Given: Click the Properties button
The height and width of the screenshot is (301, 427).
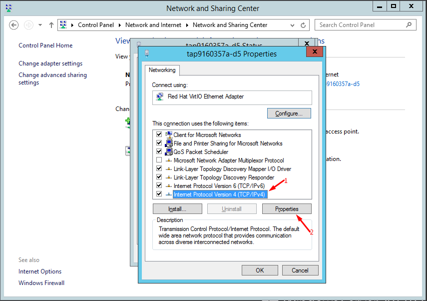Looking at the screenshot, I should pyautogui.click(x=287, y=209).
